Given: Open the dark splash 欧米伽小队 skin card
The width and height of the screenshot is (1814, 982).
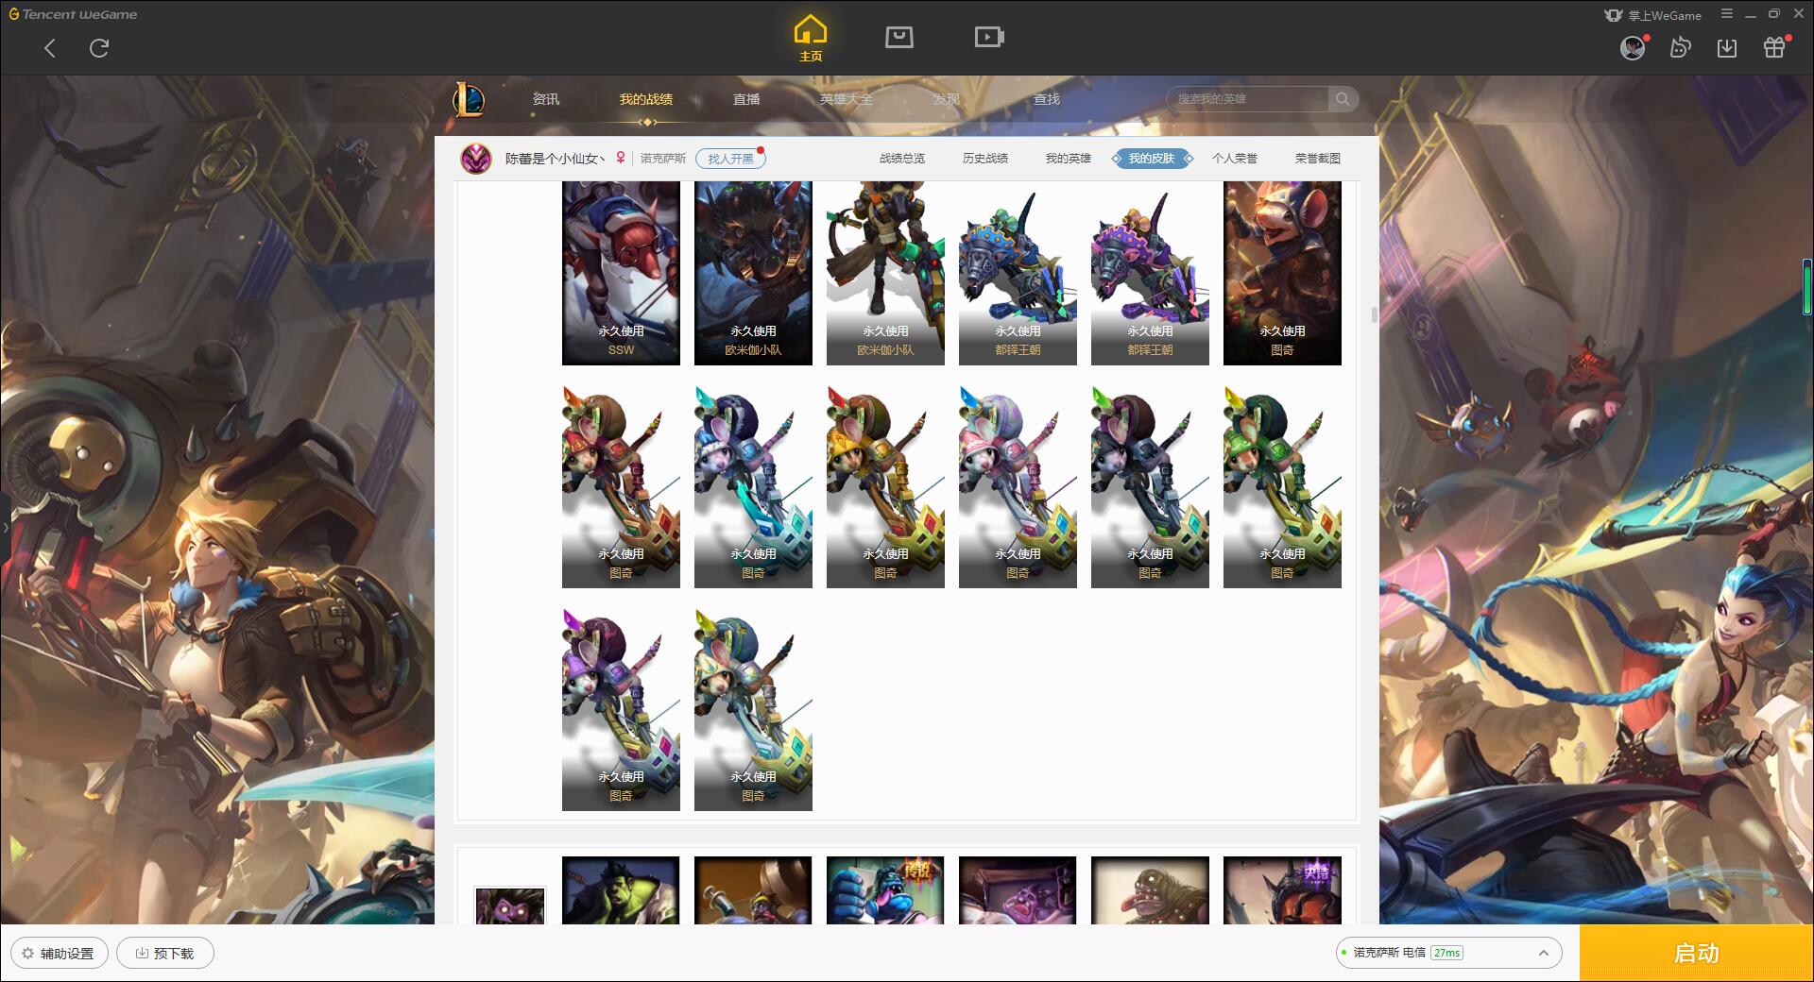Looking at the screenshot, I should [x=753, y=273].
